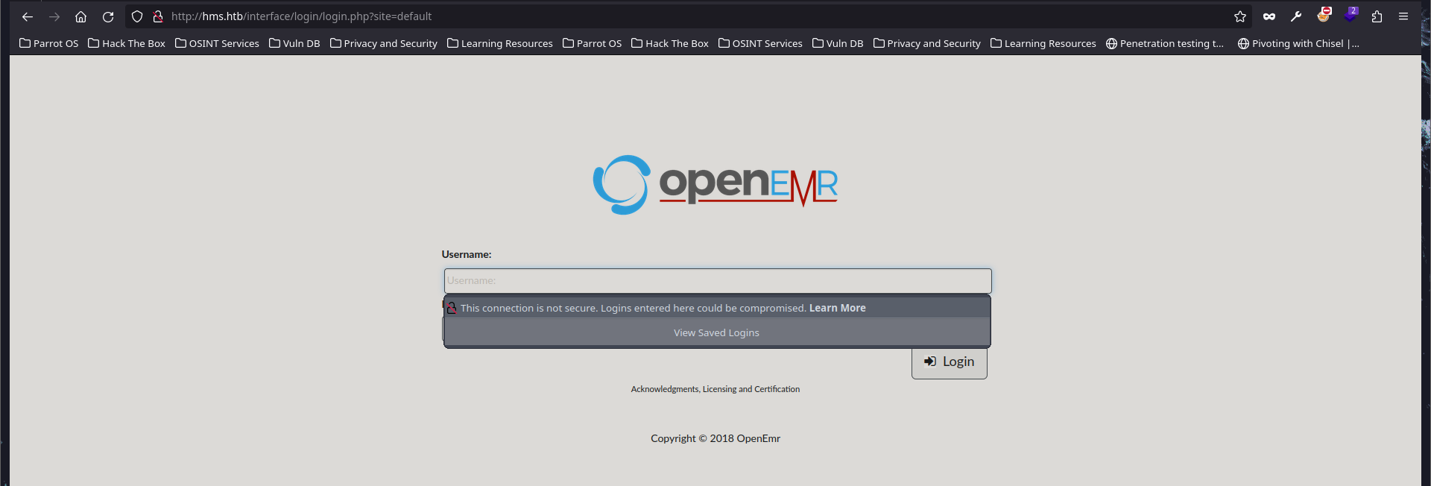Click the extension icon with red badge

click(x=1324, y=15)
